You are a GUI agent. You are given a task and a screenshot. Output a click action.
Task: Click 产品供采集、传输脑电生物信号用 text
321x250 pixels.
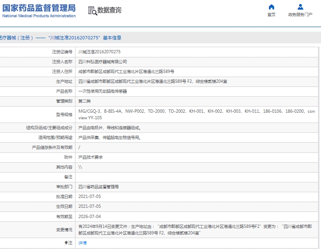pyautogui.click(x=110, y=138)
